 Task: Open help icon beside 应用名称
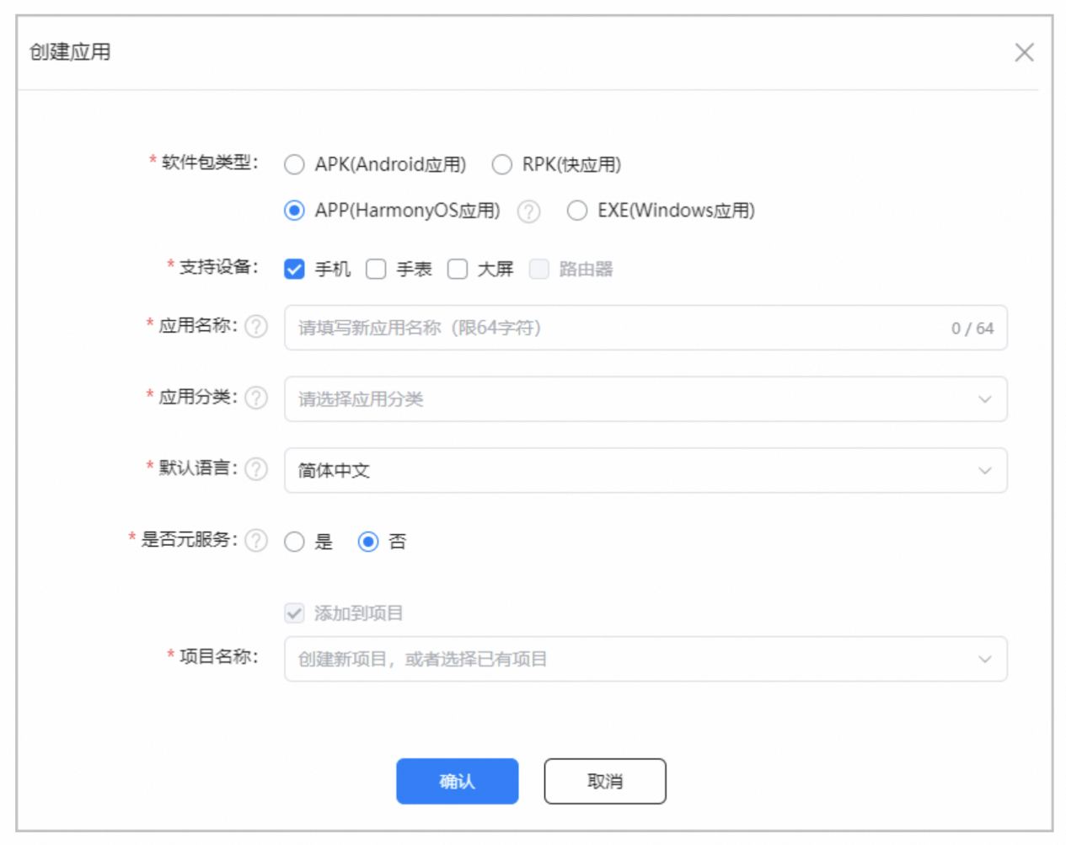[256, 326]
